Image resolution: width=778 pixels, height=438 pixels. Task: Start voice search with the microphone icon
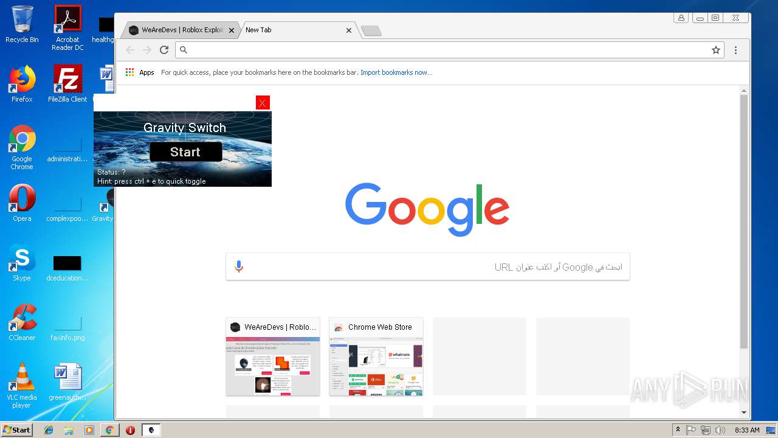coord(239,266)
